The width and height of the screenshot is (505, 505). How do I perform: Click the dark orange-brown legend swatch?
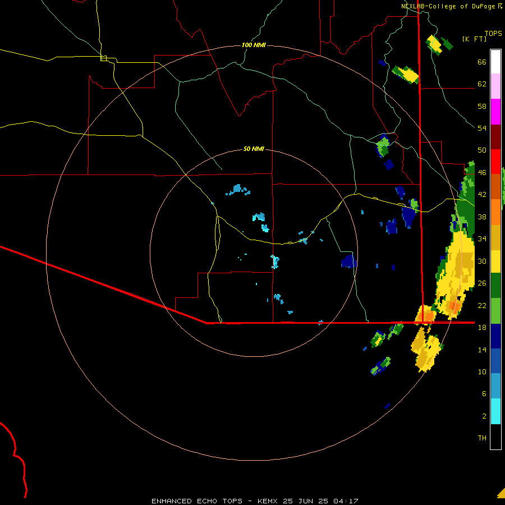pyautogui.click(x=495, y=187)
